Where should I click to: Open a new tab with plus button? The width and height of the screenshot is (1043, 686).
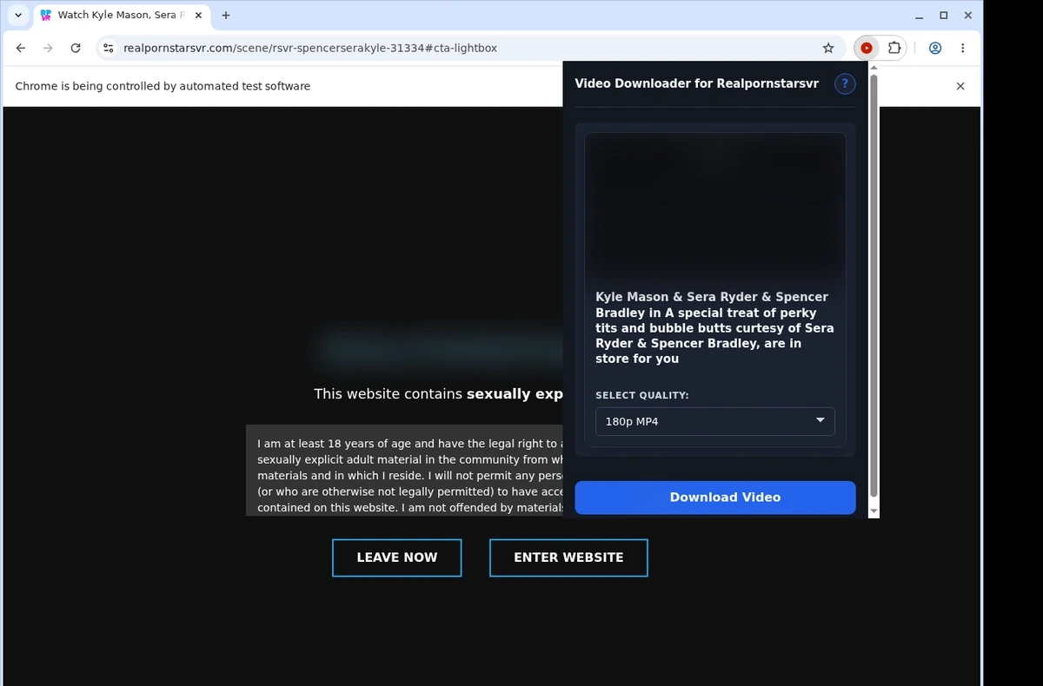(x=226, y=16)
